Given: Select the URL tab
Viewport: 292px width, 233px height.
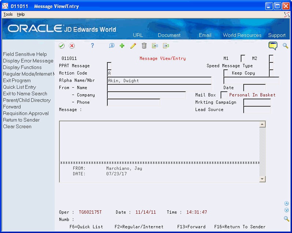Looking at the screenshot, I should coord(138,35).
